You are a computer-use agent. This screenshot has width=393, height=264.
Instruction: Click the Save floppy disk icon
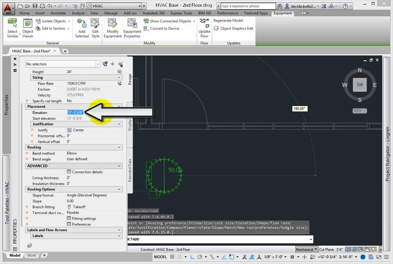pyautogui.click(x=35, y=6)
